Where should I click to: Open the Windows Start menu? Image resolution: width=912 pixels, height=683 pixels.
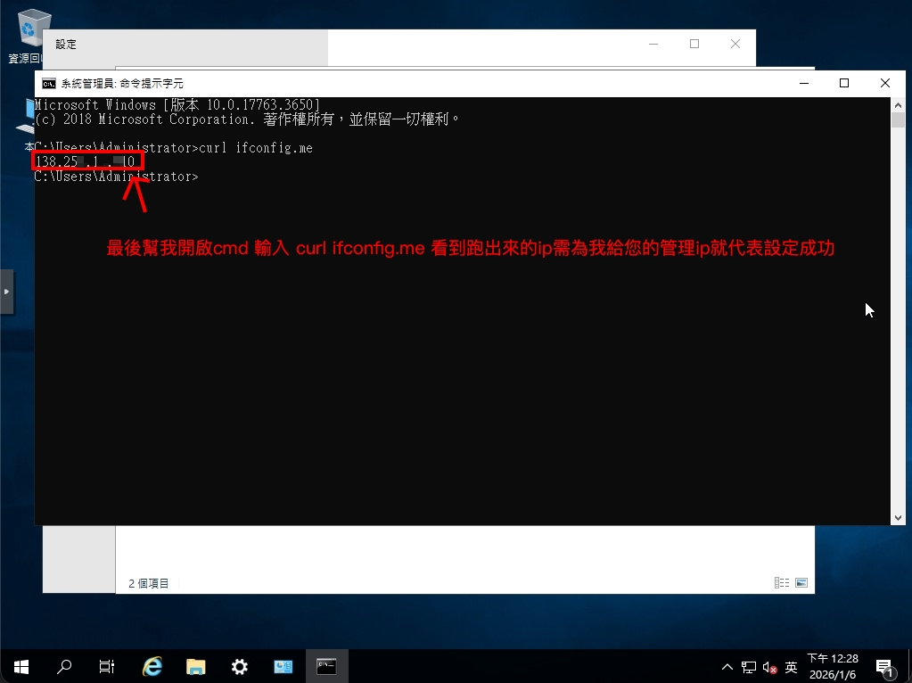[x=21, y=666]
